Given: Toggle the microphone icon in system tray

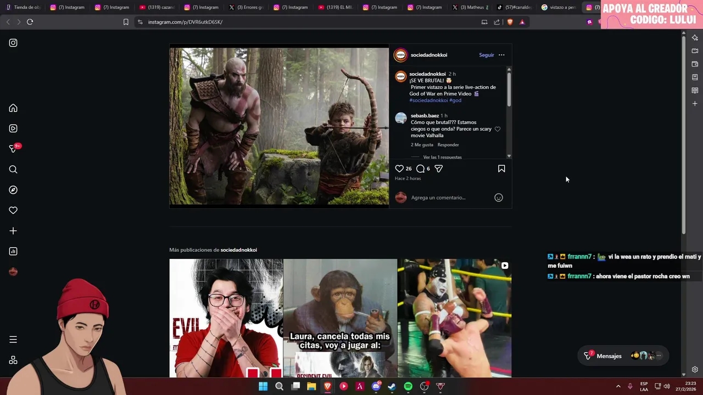Looking at the screenshot, I should click(630, 386).
